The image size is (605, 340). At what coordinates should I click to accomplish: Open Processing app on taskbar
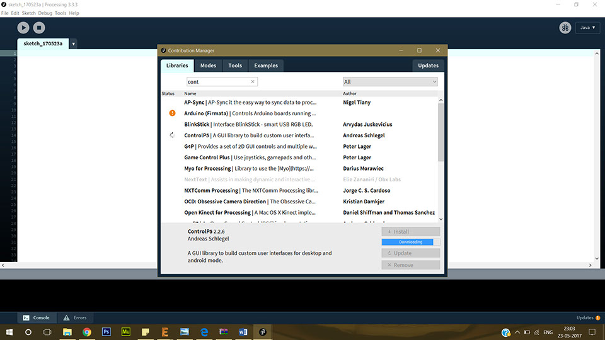(263, 332)
